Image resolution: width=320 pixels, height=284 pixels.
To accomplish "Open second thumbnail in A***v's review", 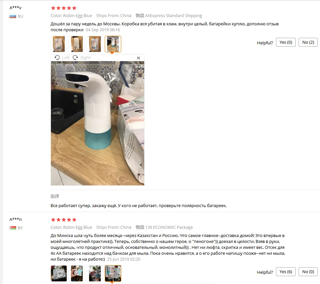I will [x=77, y=44].
